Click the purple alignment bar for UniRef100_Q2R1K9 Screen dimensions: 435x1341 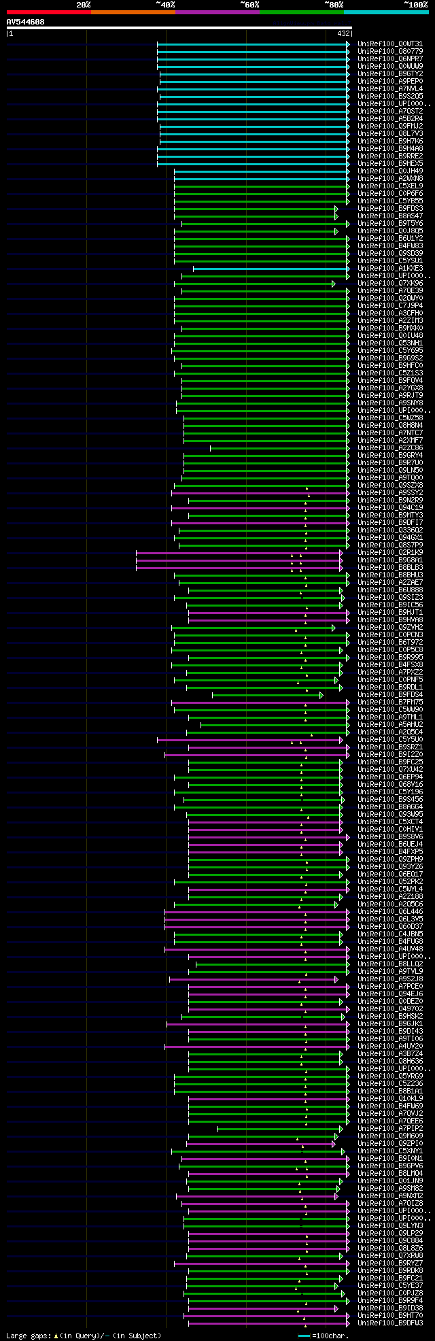[239, 553]
